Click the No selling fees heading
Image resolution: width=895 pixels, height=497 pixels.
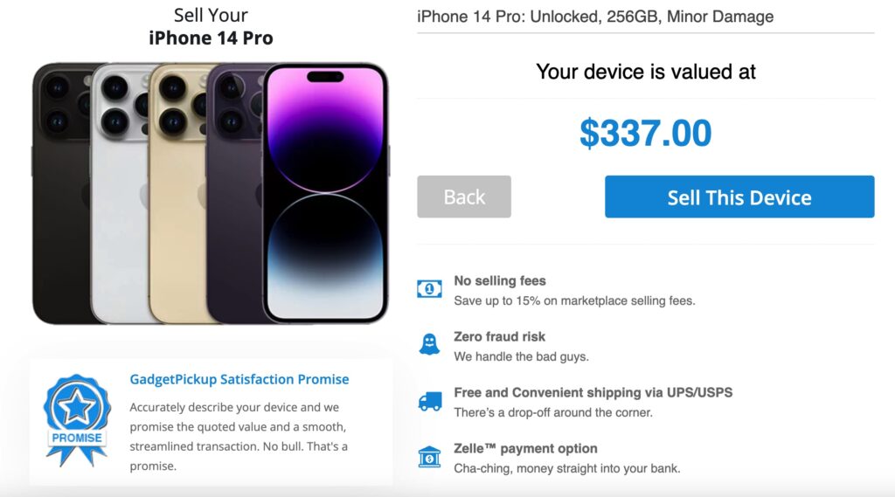click(500, 280)
